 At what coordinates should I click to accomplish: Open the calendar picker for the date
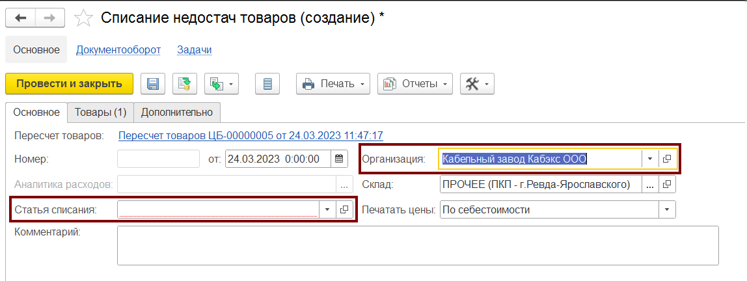click(339, 159)
